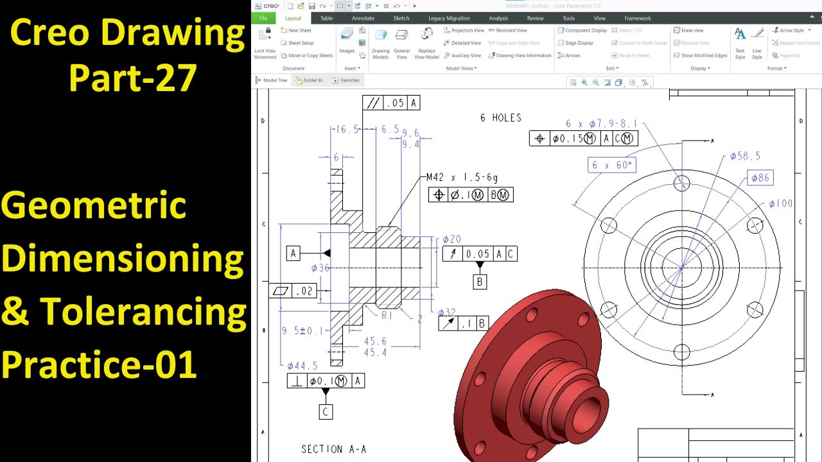The height and width of the screenshot is (462, 822).
Task: Expand the Format group dropdown
Action: coord(776,68)
